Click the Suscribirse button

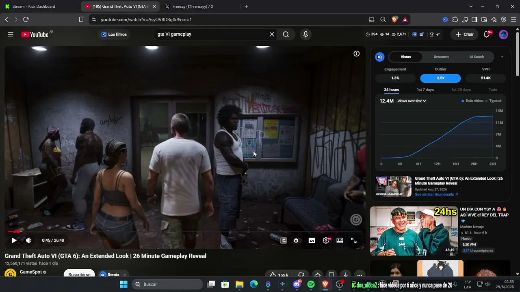[79, 275]
